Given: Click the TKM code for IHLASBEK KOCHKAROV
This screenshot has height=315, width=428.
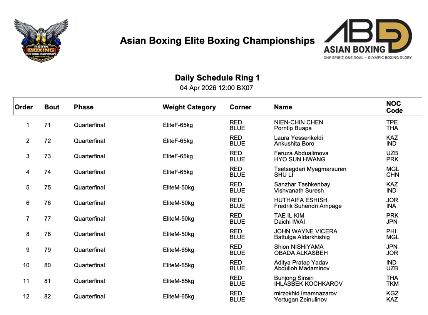Looking at the screenshot, I should pyautogui.click(x=392, y=284).
